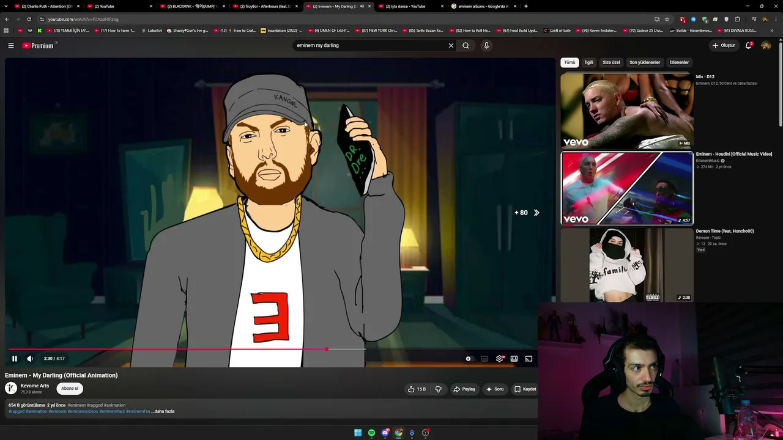Open the account avatar menu
The image size is (783, 440).
click(766, 45)
